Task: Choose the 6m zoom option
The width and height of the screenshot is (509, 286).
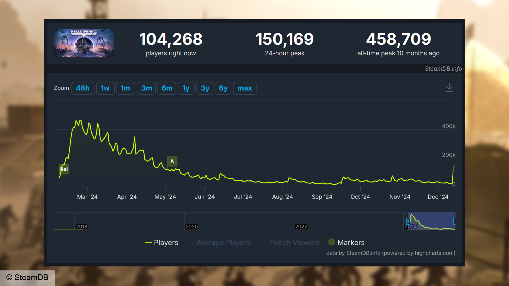Action: [167, 88]
